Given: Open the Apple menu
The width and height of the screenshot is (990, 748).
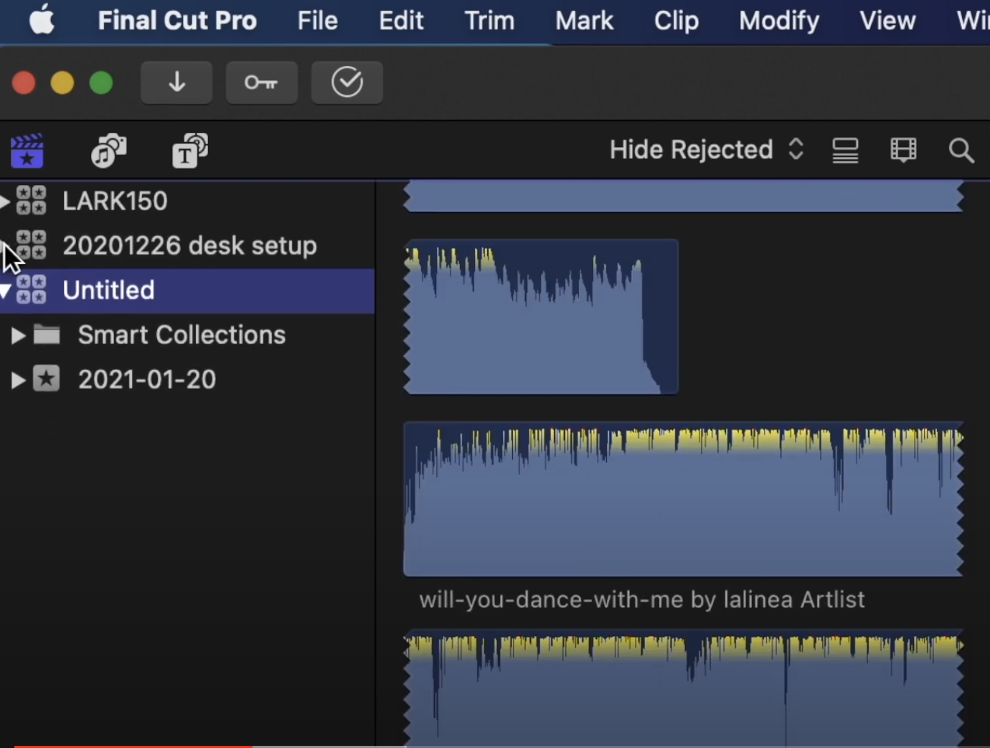Looking at the screenshot, I should pos(42,21).
